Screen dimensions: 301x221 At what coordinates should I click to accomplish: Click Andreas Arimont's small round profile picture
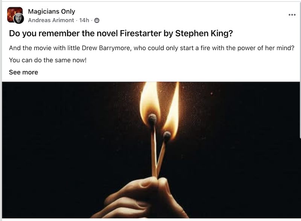coord(19,18)
